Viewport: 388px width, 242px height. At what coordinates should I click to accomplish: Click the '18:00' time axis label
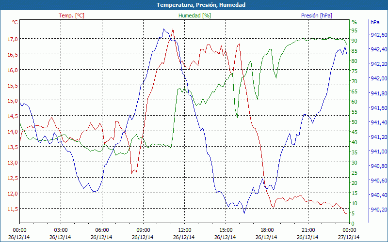(267, 230)
